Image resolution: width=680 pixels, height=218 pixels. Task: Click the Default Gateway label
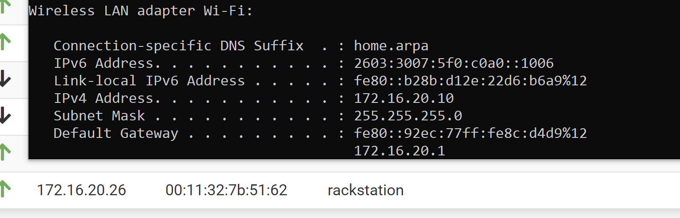pyautogui.click(x=116, y=134)
